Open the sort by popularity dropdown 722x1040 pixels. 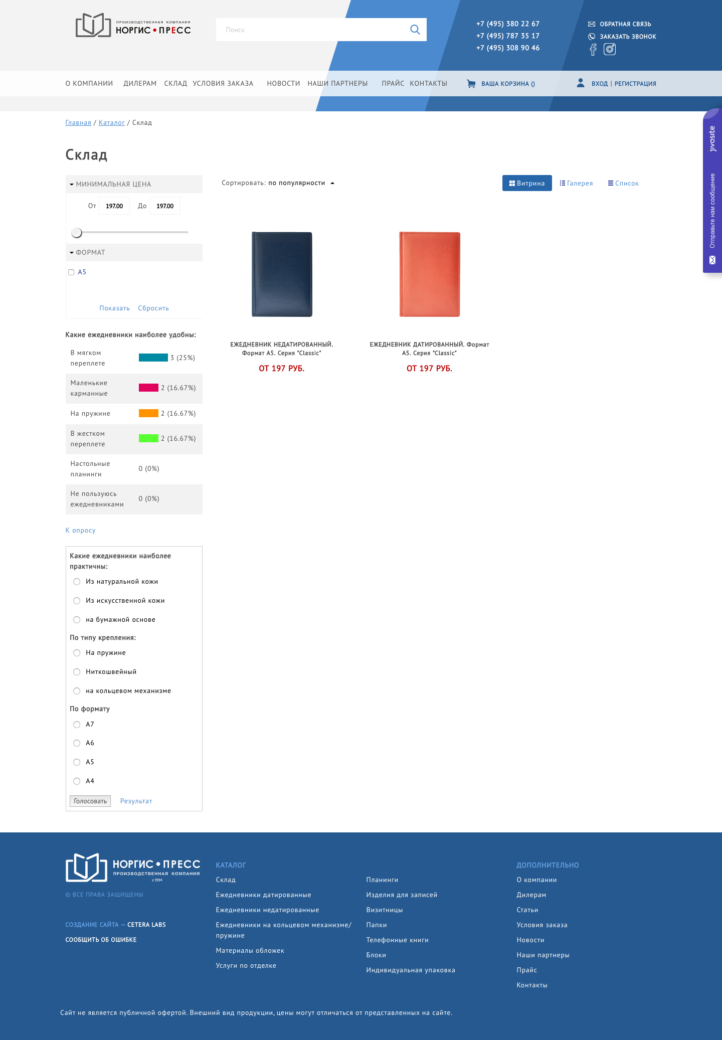click(x=301, y=183)
